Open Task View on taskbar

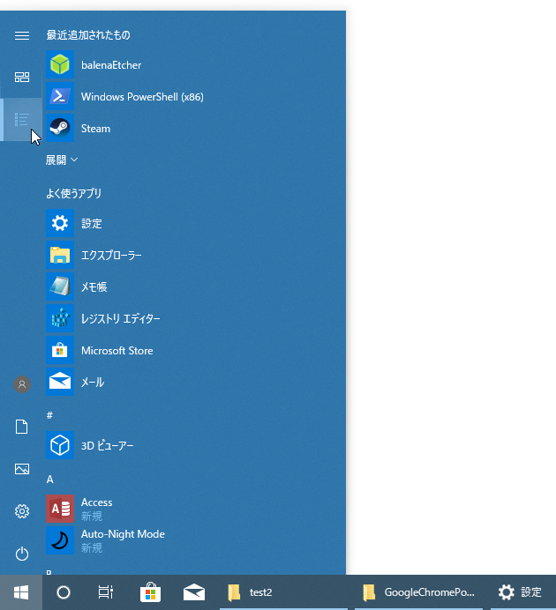(x=106, y=592)
